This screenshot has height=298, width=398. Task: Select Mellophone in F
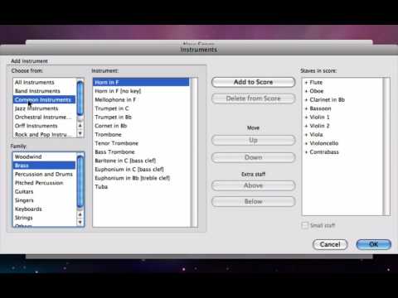(x=142, y=99)
